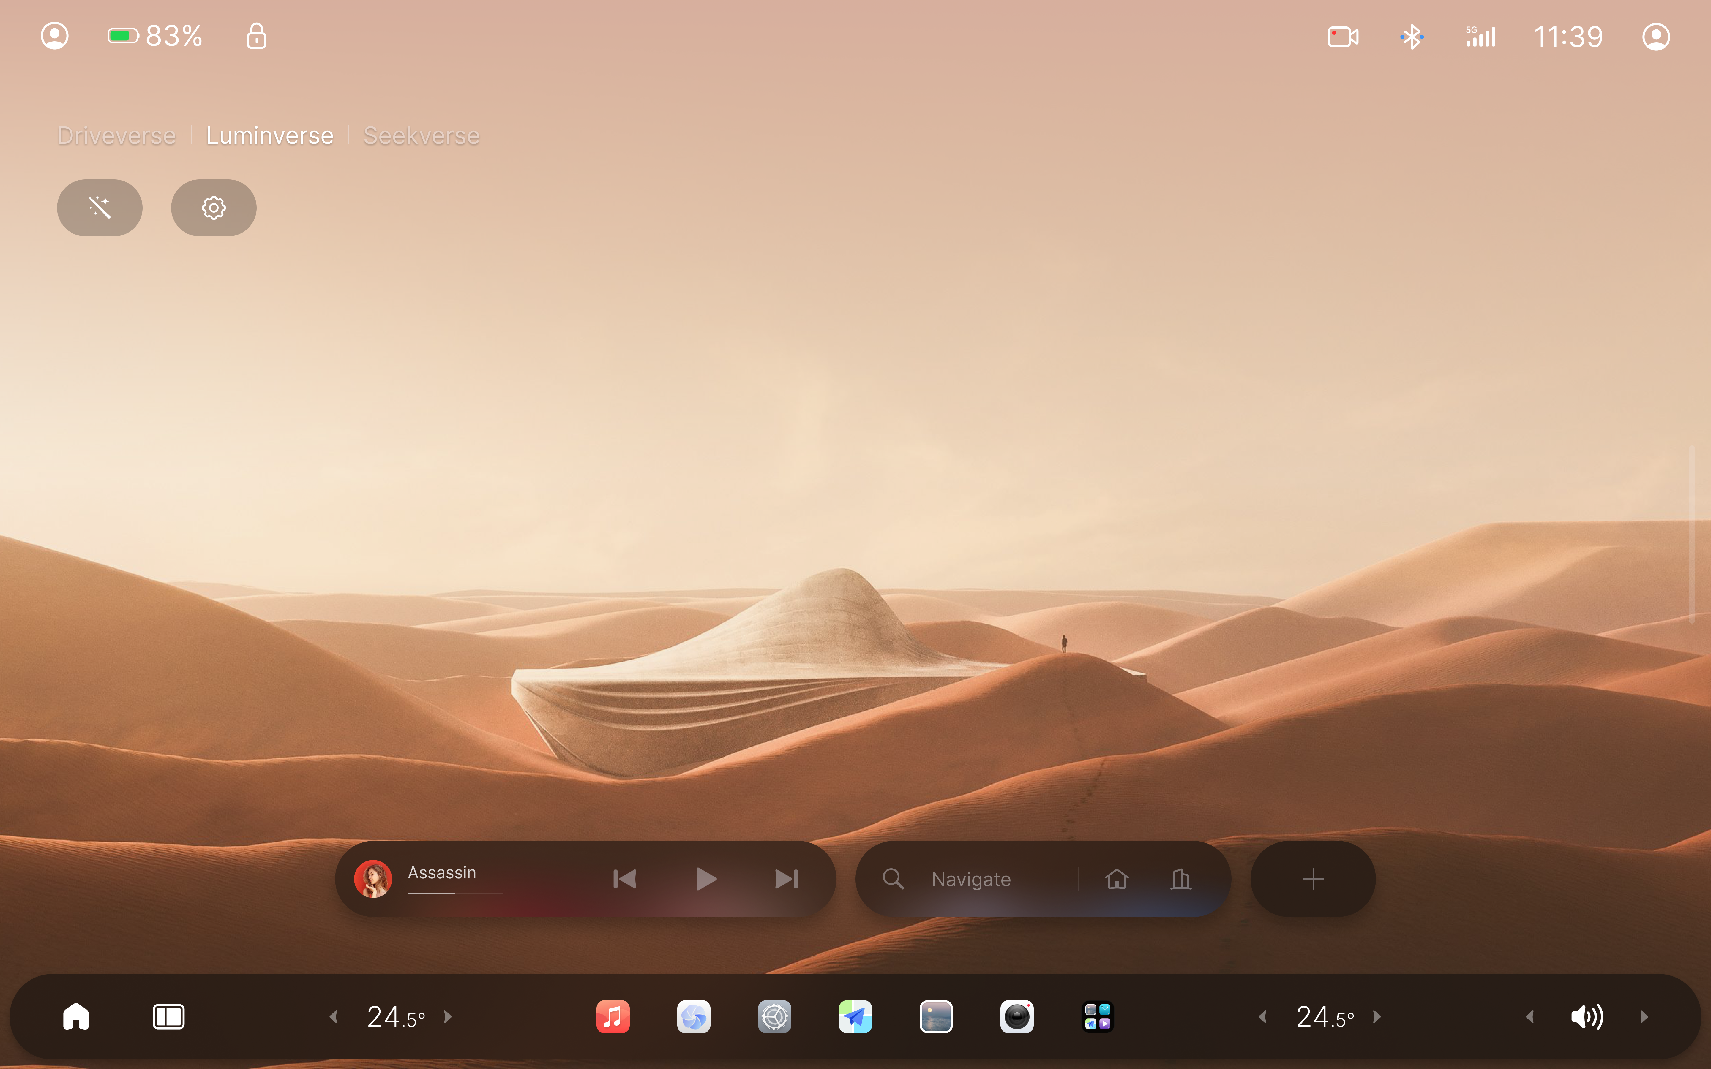Tap the 83% battery indicator
The width and height of the screenshot is (1711, 1069).
155,36
